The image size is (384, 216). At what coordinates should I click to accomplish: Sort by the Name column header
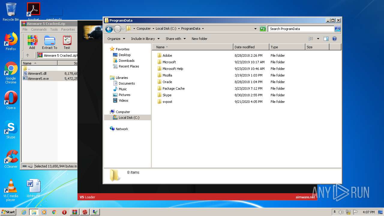click(x=192, y=47)
